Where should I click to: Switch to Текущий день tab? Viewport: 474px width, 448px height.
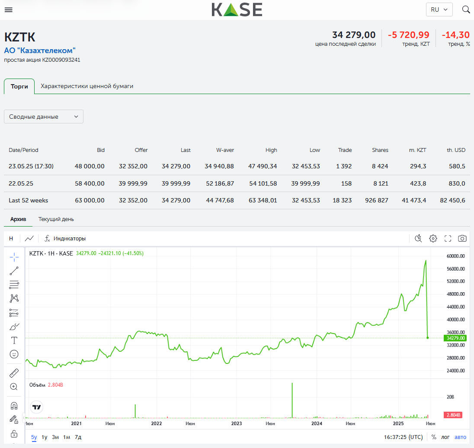56,219
